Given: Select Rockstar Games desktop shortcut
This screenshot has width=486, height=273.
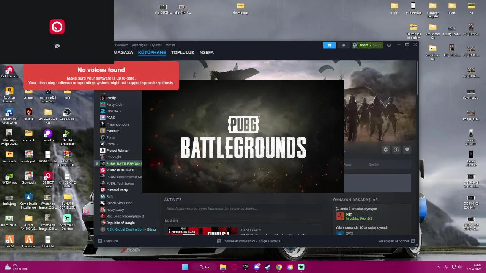Looking at the screenshot, I should click(x=9, y=95).
